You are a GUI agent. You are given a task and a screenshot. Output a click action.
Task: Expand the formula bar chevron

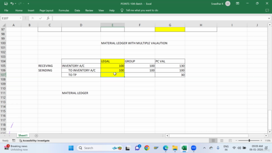click(269, 18)
